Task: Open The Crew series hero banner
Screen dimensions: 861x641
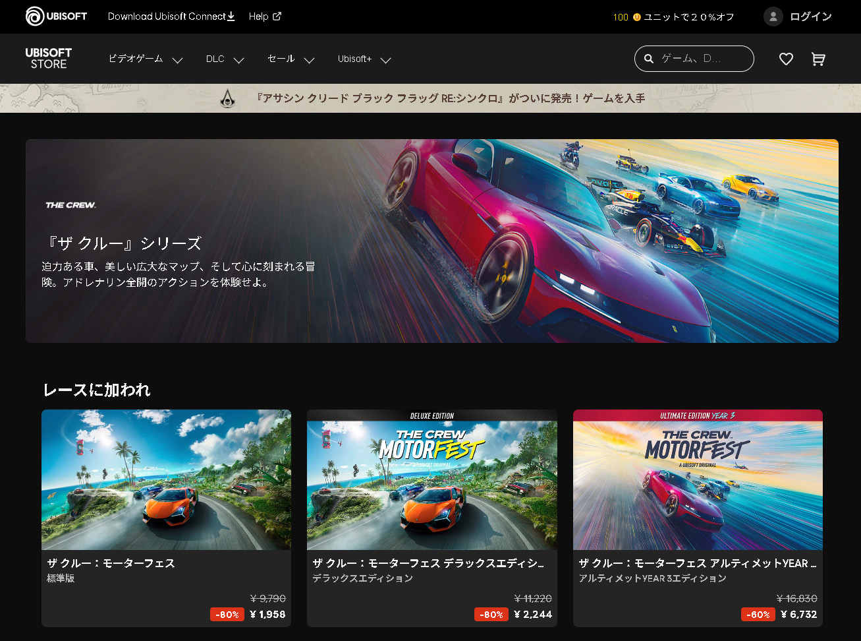Action: (432, 241)
